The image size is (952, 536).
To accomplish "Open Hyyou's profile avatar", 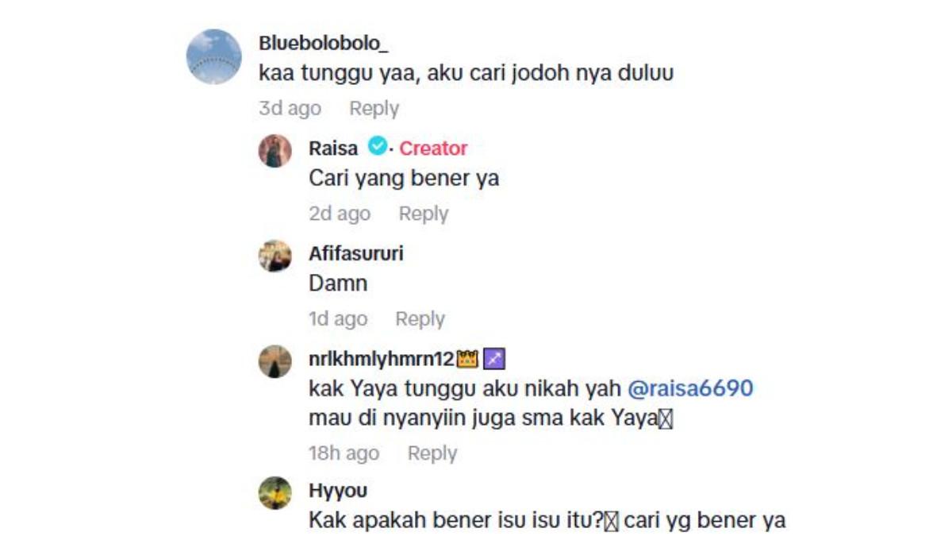I will click(275, 492).
